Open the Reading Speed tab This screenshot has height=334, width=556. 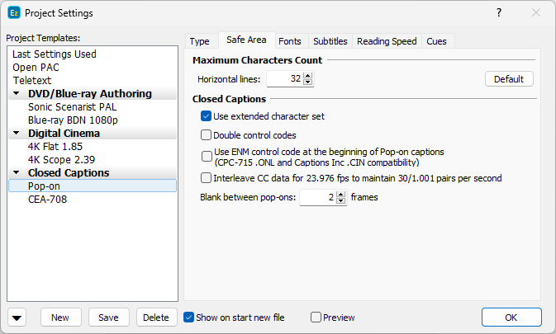387,41
